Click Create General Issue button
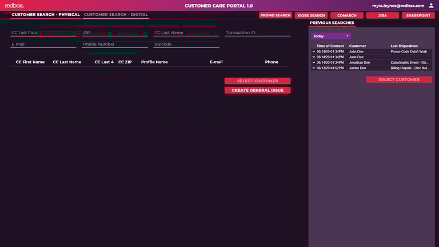The width and height of the screenshot is (439, 247). pyautogui.click(x=257, y=90)
